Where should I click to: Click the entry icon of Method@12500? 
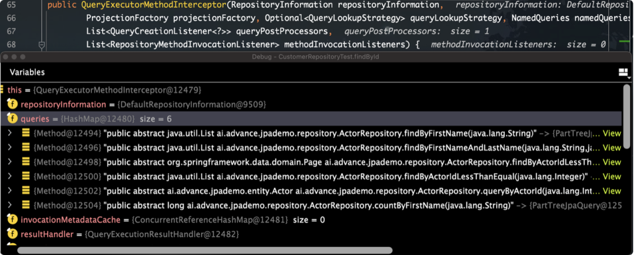(25, 176)
